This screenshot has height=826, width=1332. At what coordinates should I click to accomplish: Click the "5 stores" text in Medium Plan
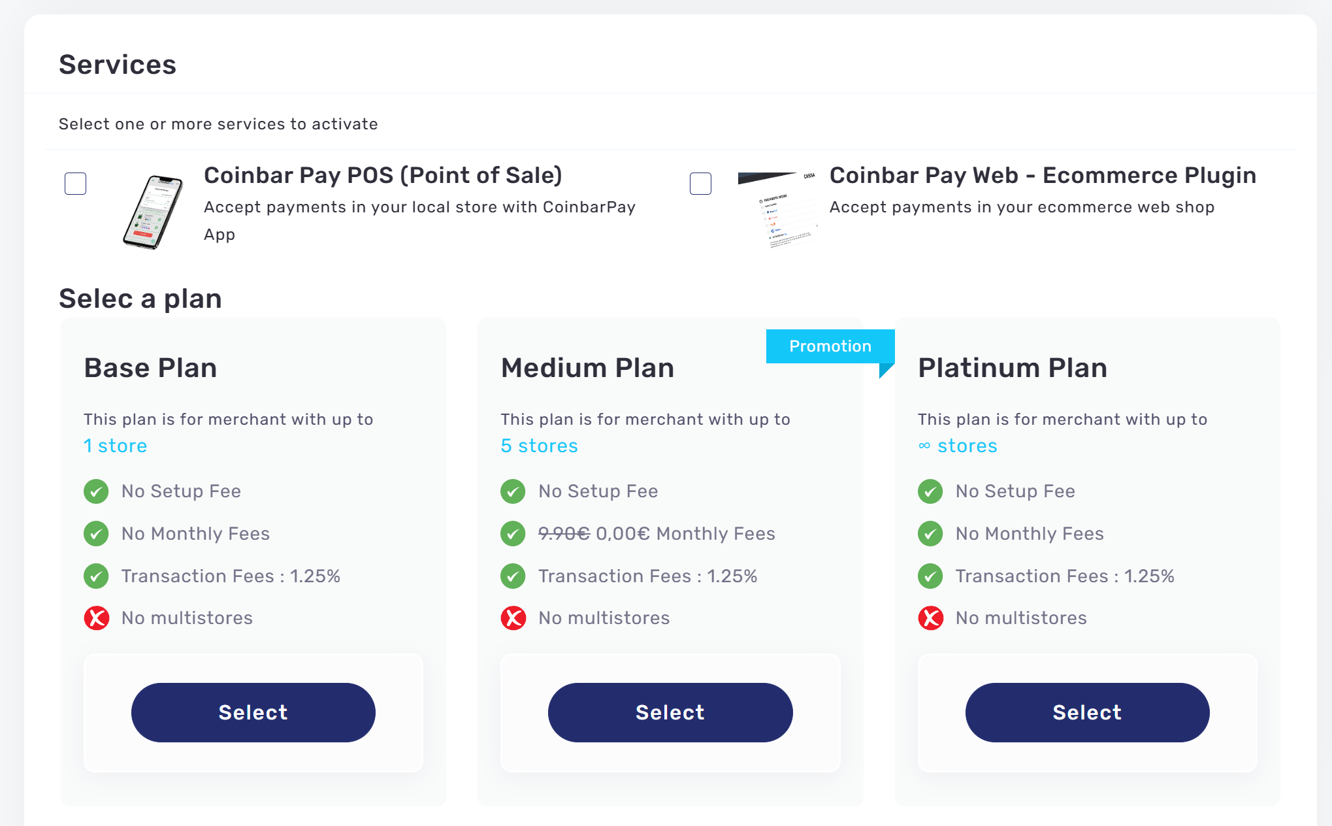pyautogui.click(x=539, y=446)
